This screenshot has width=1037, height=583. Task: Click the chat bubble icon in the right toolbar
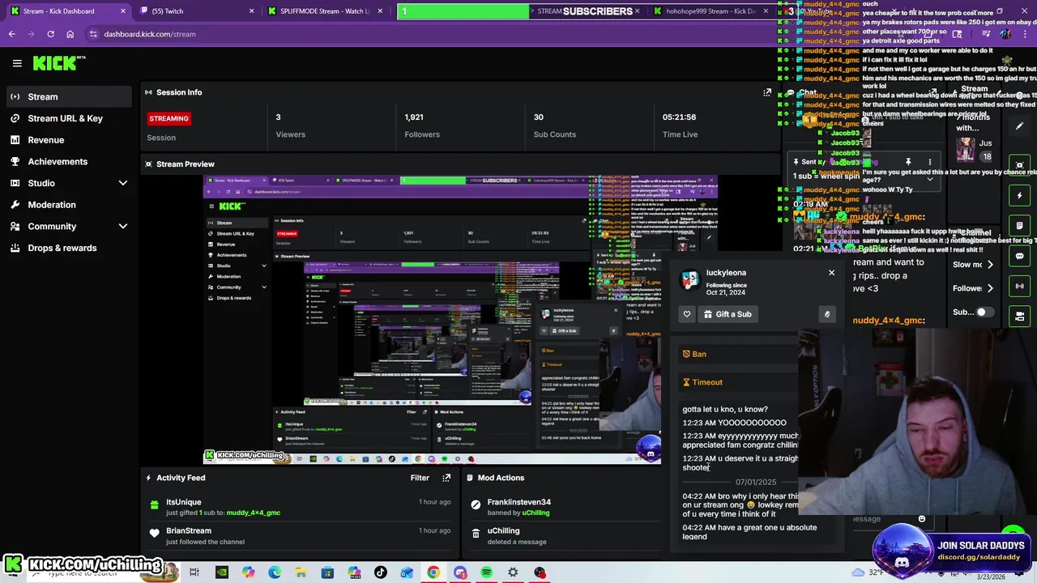click(x=1019, y=256)
